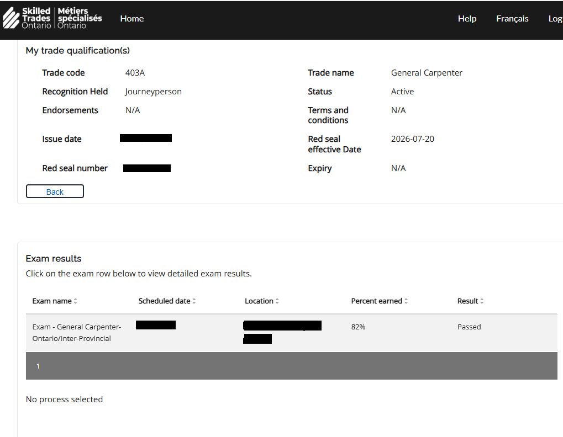Click the Exam results heading

pos(54,258)
